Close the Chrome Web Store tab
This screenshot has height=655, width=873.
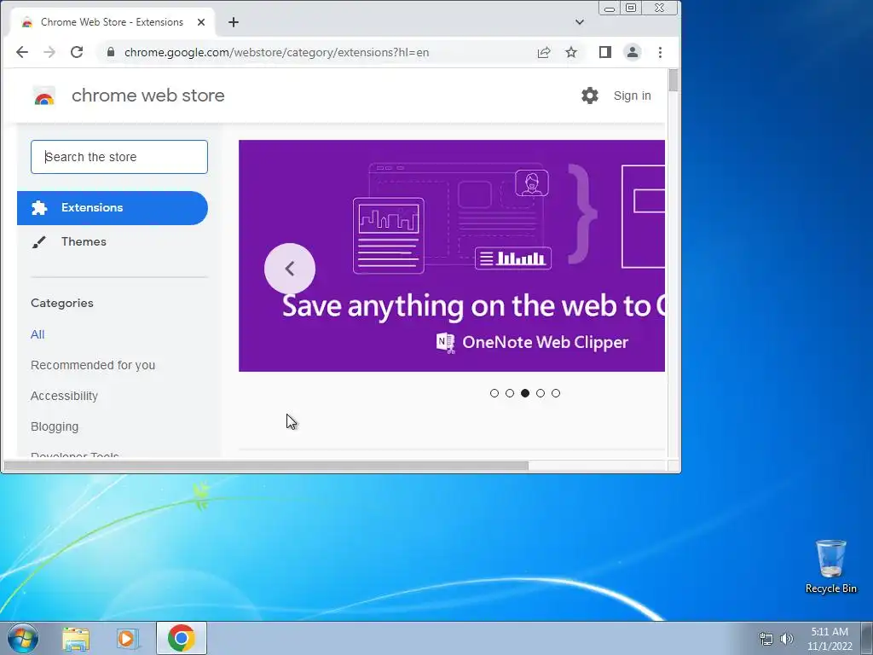(201, 22)
